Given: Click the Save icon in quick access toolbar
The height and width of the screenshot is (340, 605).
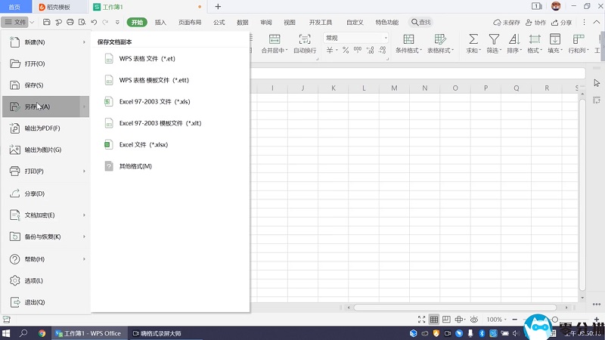Looking at the screenshot, I should pos(47,23).
